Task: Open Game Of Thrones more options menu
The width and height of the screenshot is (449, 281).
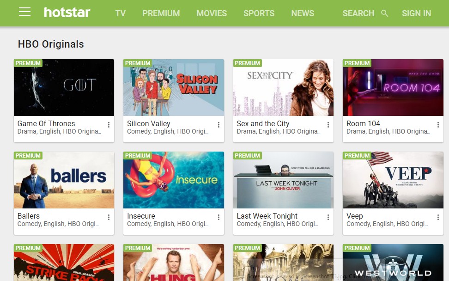Action: point(109,125)
